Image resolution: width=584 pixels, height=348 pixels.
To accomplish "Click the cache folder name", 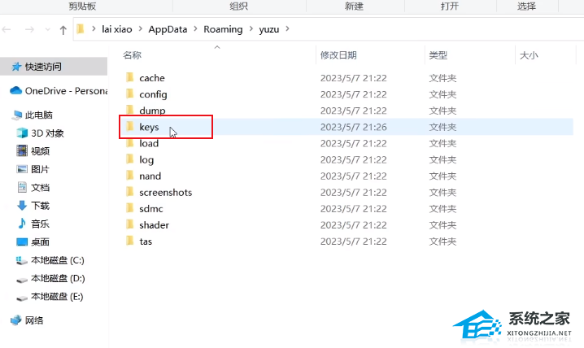I will 152,78.
